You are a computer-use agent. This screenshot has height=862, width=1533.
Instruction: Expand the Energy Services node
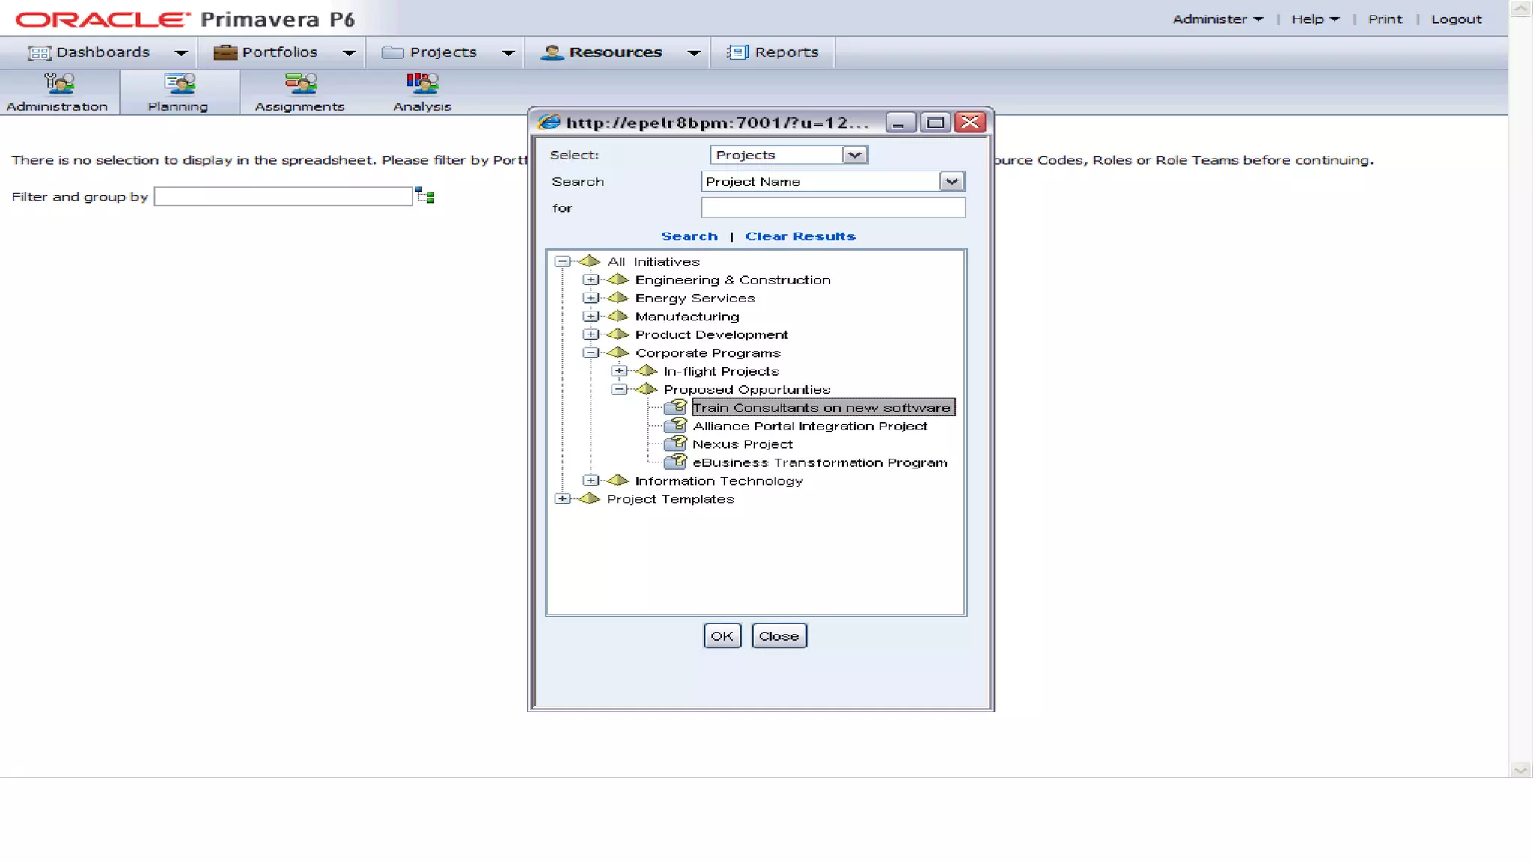click(x=591, y=298)
